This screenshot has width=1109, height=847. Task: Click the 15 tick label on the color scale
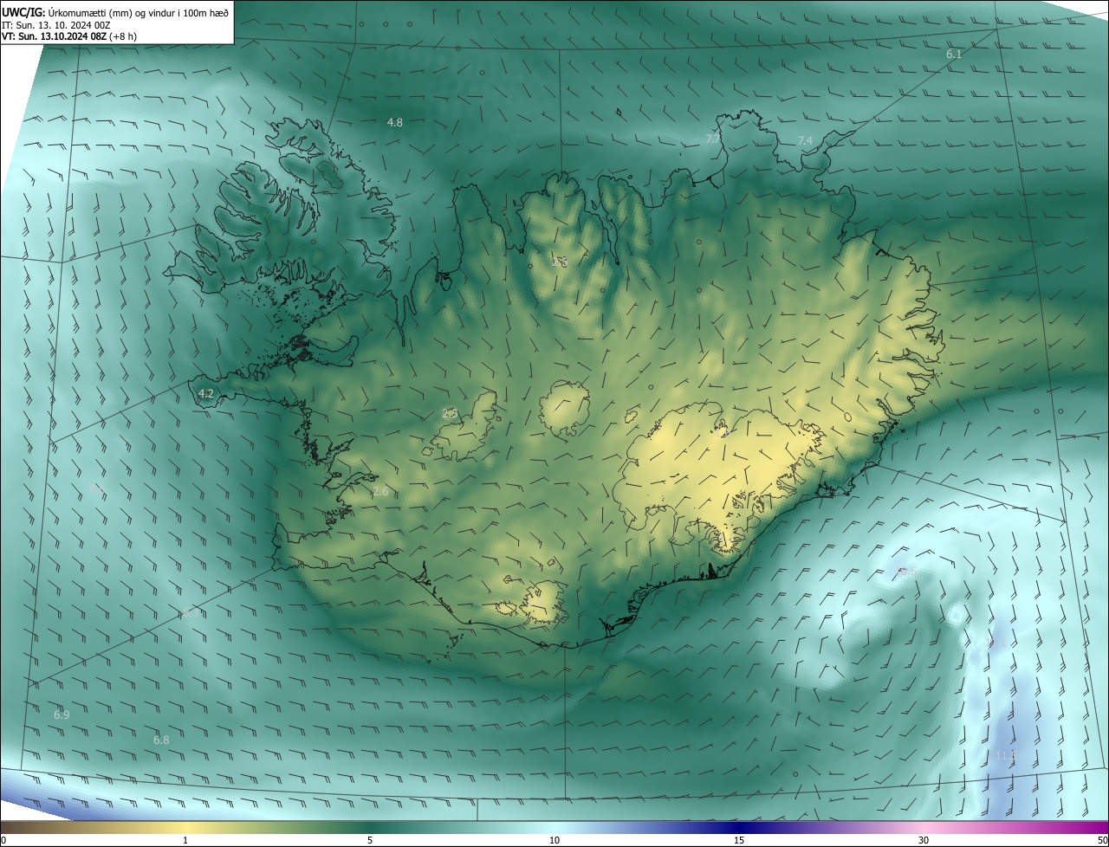pyautogui.click(x=739, y=840)
